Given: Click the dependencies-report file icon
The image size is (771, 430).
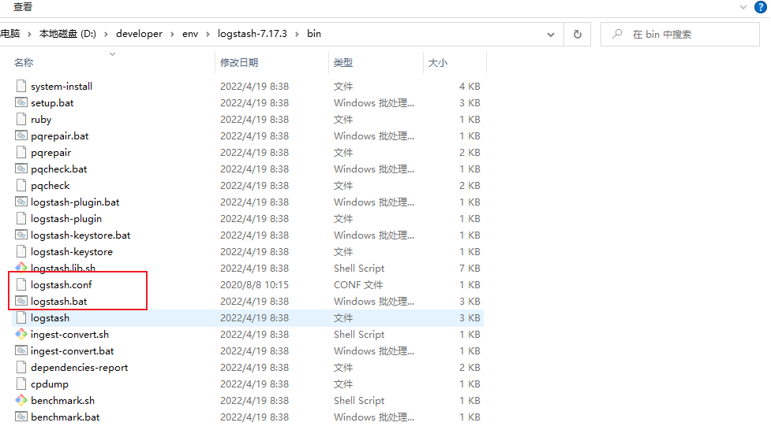Looking at the screenshot, I should (x=21, y=367).
